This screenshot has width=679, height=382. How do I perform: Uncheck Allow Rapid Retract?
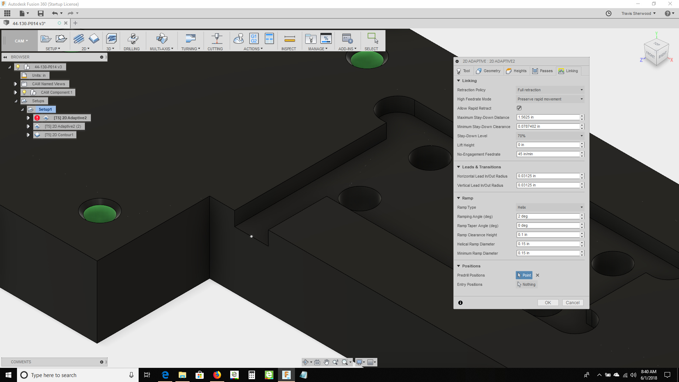point(520,108)
